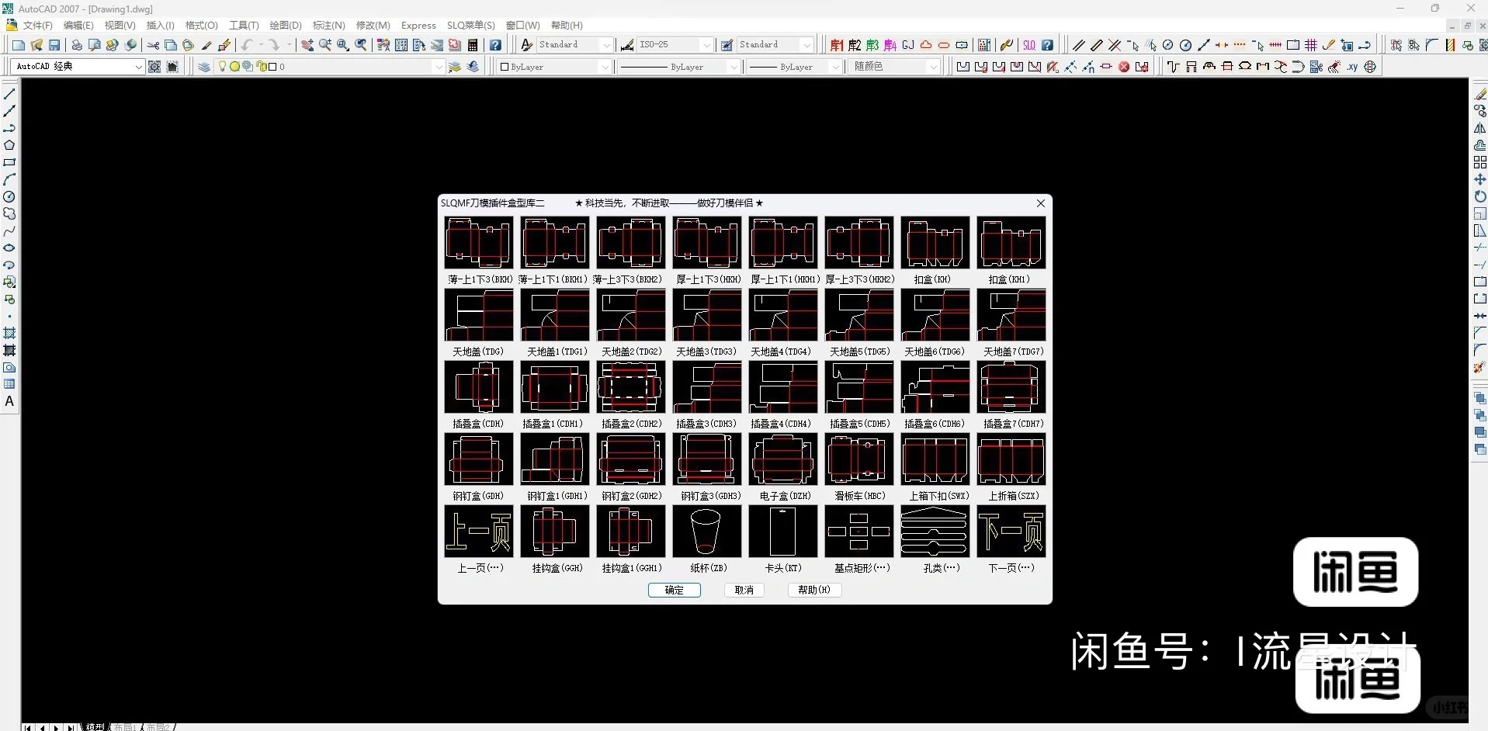Choose the 插叠盒(CDH) box thumbnail
The image size is (1488, 731).
click(479, 387)
